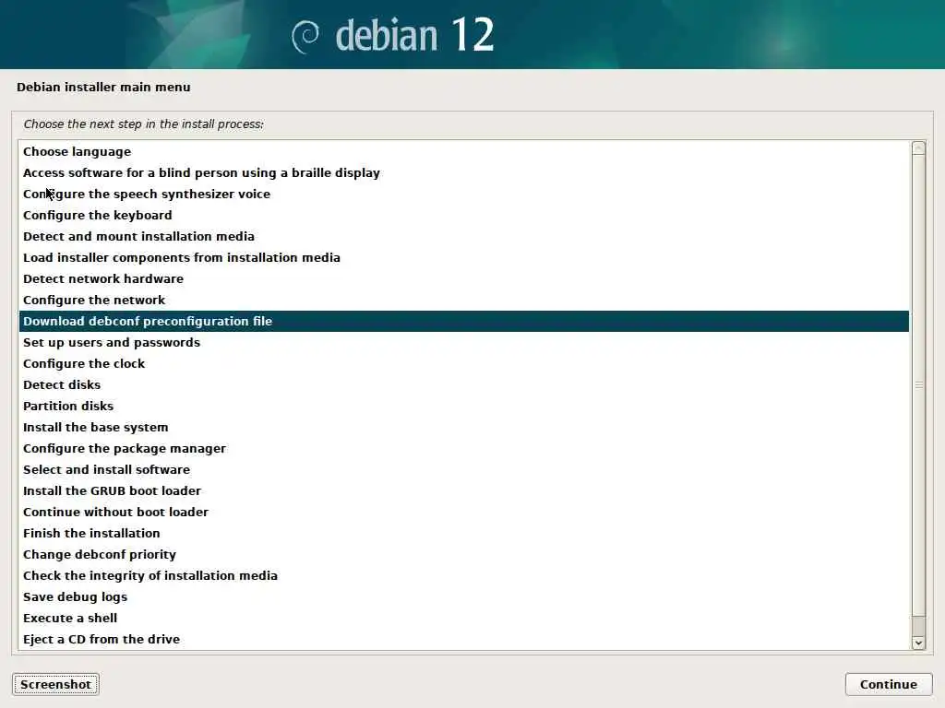Select Access software for a blind person using braille display
The image size is (945, 708).
click(463, 172)
